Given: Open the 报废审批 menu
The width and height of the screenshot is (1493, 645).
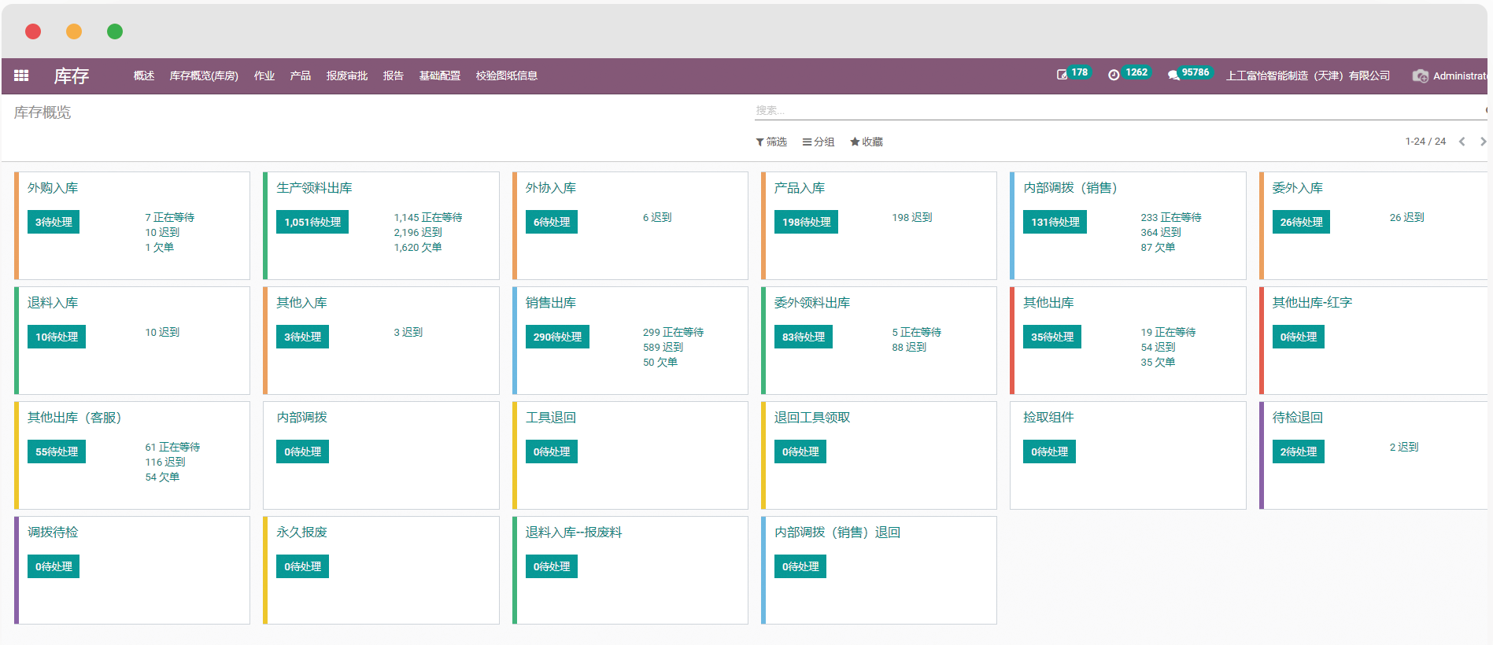Looking at the screenshot, I should [347, 76].
